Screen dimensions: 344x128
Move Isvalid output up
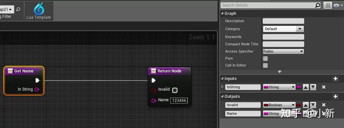306,105
